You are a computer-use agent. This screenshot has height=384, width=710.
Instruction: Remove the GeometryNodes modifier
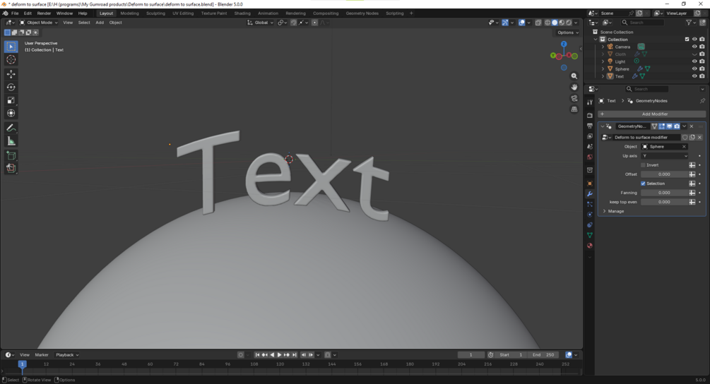(x=692, y=126)
